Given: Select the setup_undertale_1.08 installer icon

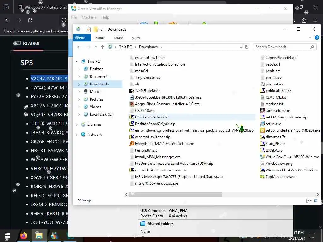Looking at the screenshot, I should tap(262, 130).
